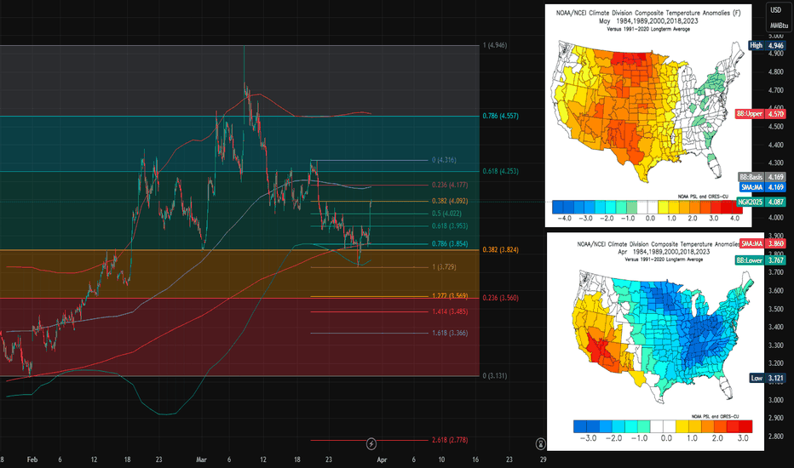This screenshot has height=468, width=794.
Task: Click the 4.400 price axis tick
Action: click(x=776, y=146)
